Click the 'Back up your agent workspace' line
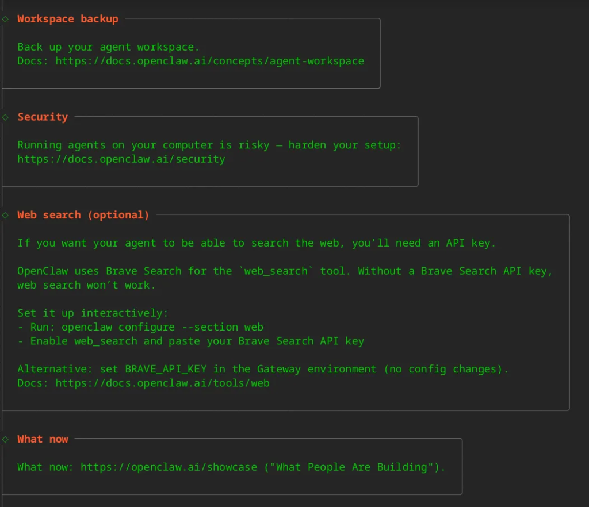589x507 pixels. click(x=108, y=47)
